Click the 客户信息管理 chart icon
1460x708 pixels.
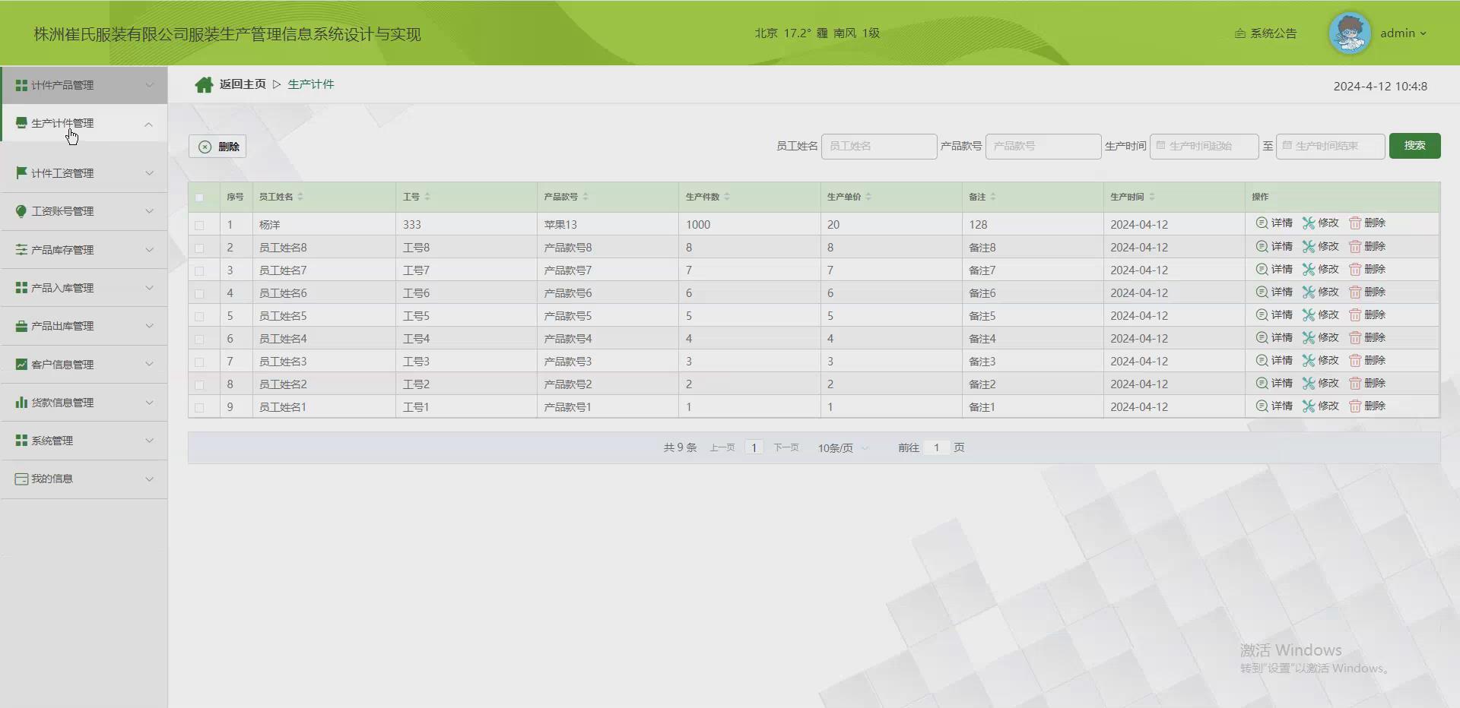(21, 364)
